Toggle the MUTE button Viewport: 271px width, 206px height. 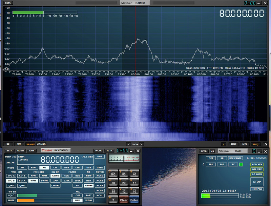click(x=11, y=200)
